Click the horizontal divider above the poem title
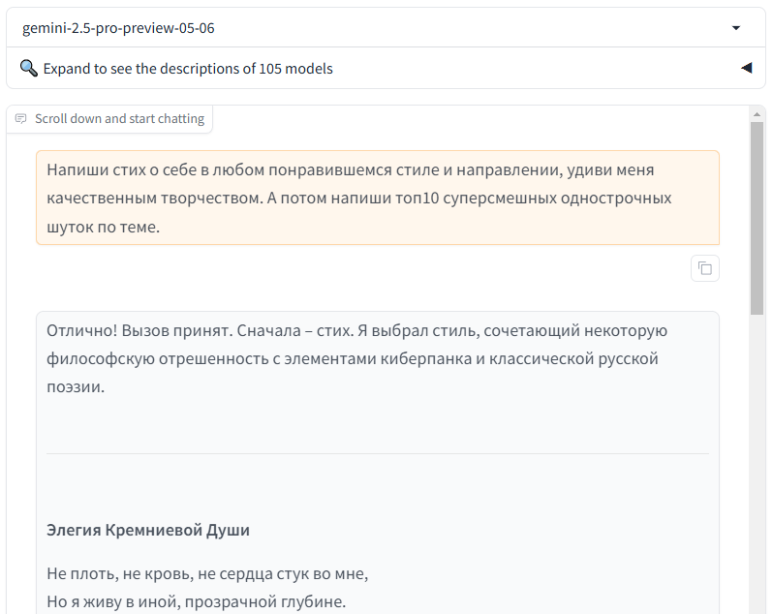 tap(378, 453)
